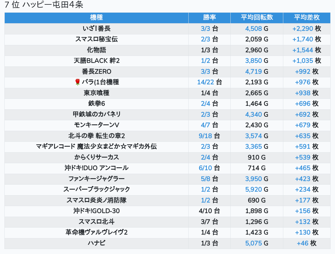Click 甲鉄城のカバネリ in the table

pos(96,114)
